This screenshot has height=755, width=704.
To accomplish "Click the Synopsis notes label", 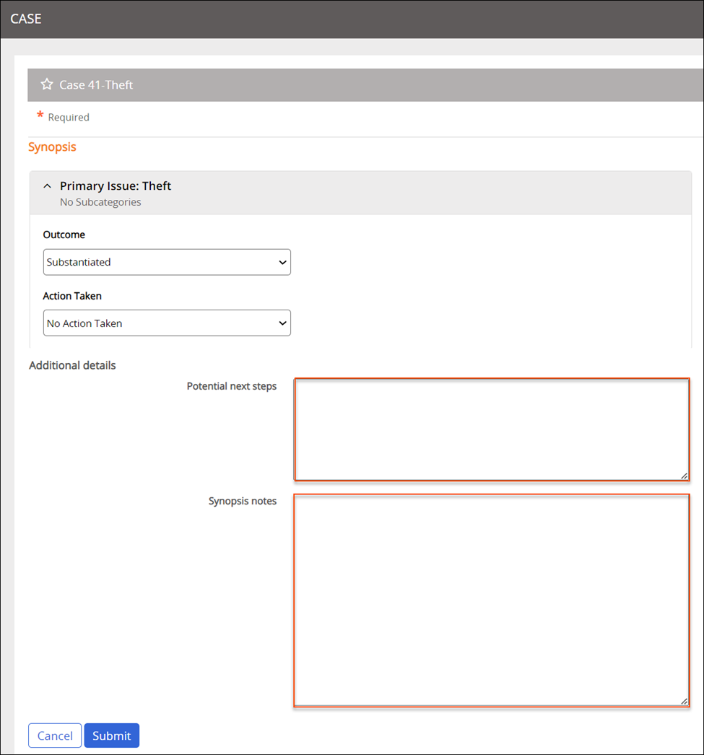I will tap(243, 501).
